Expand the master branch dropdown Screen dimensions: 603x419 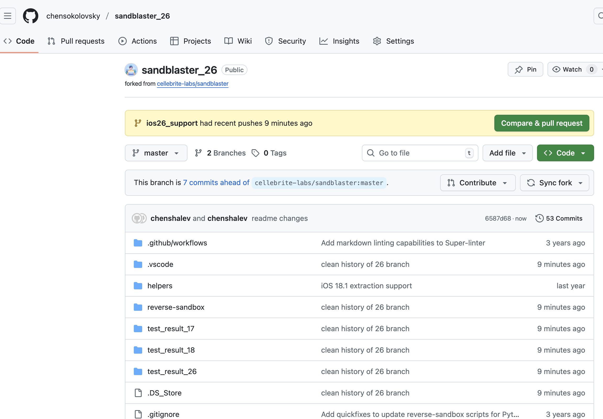pos(156,153)
